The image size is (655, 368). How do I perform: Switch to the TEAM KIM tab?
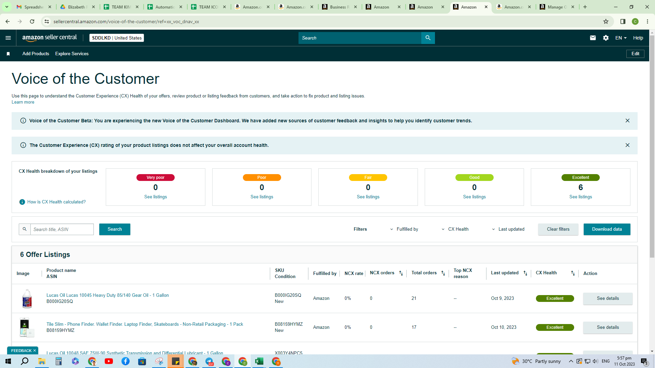point(121,7)
